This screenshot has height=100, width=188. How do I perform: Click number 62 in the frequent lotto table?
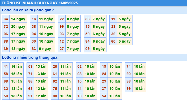click(55, 81)
